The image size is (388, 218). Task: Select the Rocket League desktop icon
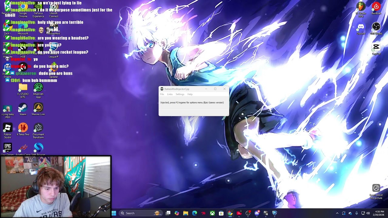pyautogui.click(x=54, y=51)
